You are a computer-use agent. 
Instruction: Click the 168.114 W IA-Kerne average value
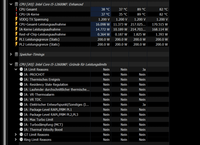pyautogui.click(x=160, y=29)
